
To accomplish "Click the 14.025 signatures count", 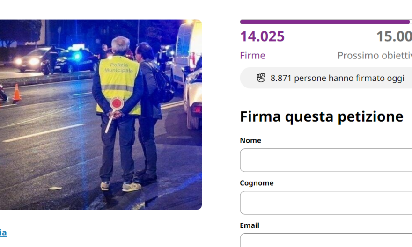I will point(262,36).
